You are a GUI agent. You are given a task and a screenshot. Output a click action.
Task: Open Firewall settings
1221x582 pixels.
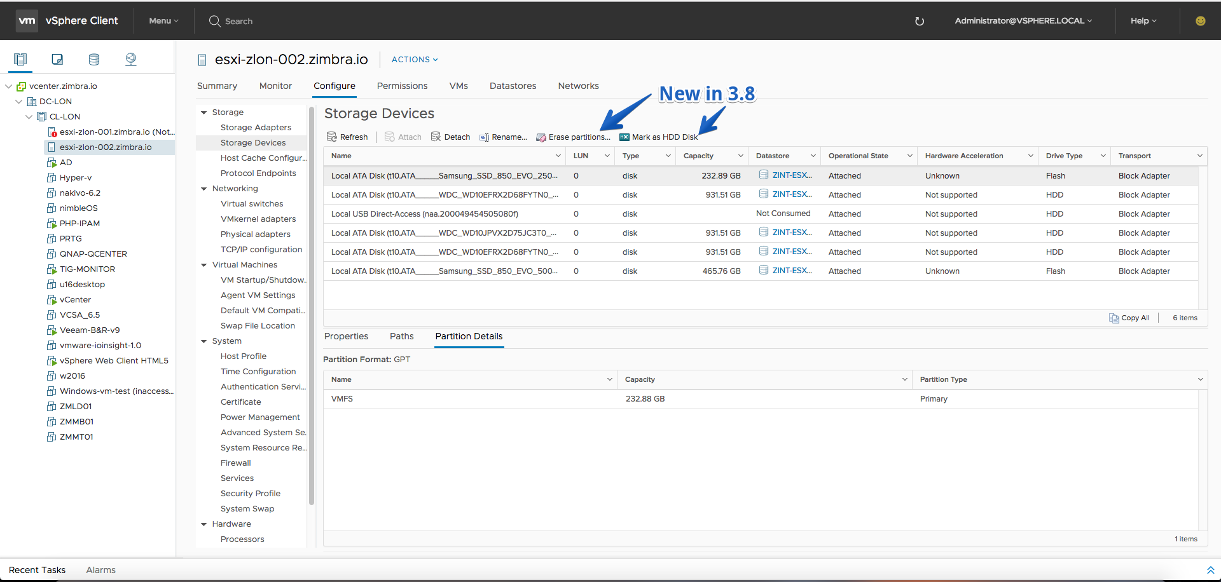click(235, 463)
